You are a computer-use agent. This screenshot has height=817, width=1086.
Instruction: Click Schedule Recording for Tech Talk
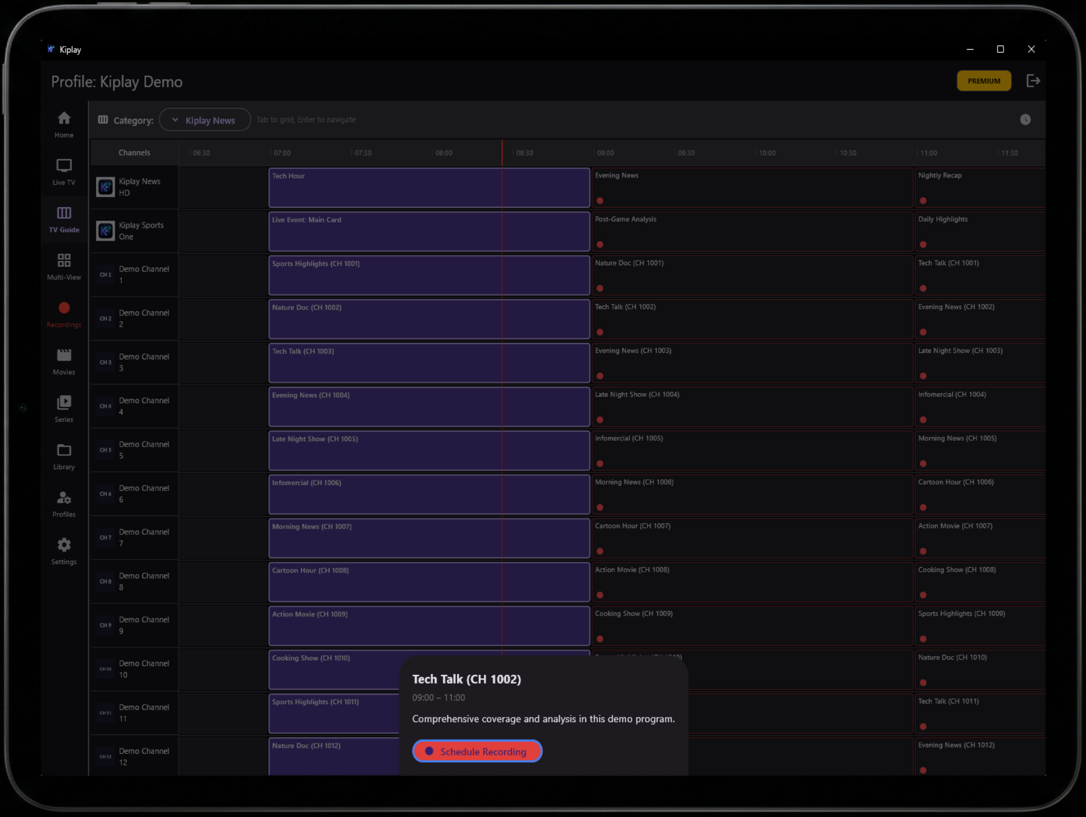pyautogui.click(x=477, y=751)
